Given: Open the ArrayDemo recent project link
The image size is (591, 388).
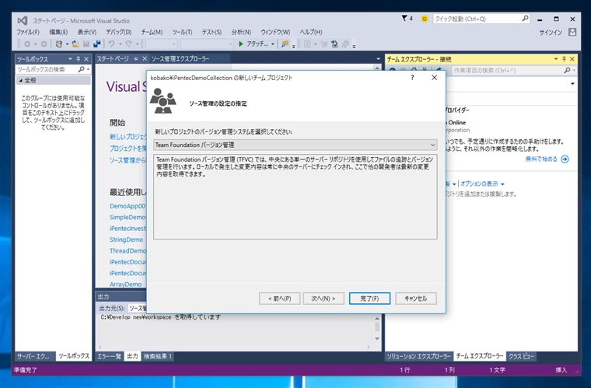Looking at the screenshot, I should tap(125, 284).
